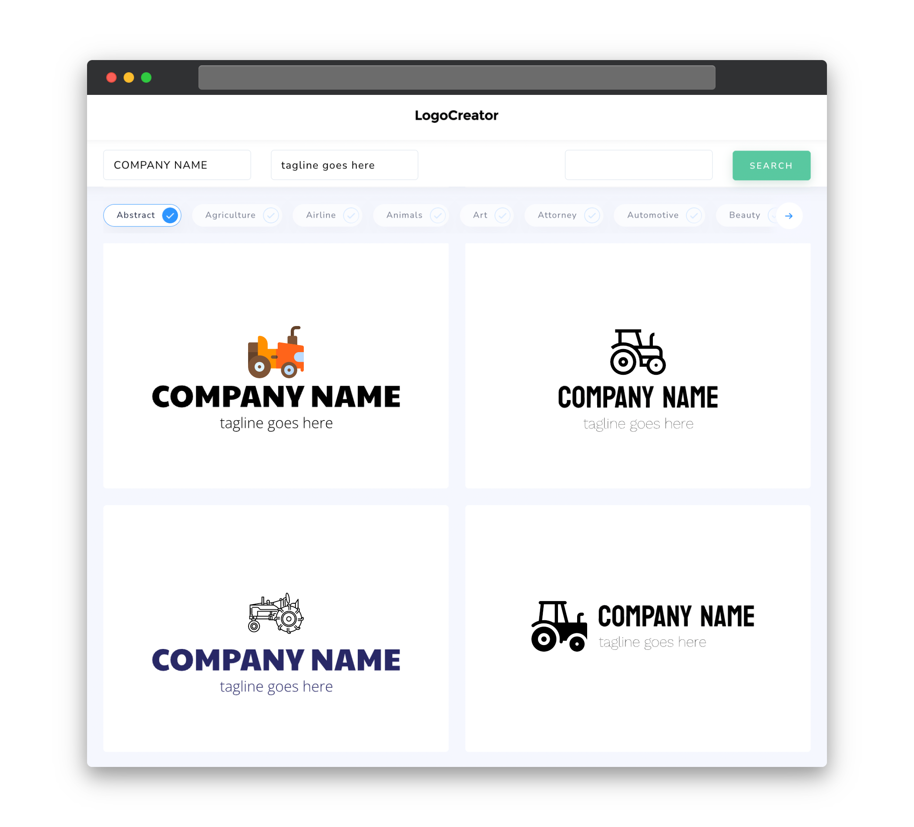Click the SEARCH button

(770, 165)
